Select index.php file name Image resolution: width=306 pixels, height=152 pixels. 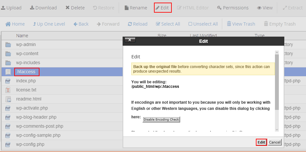click(26, 81)
